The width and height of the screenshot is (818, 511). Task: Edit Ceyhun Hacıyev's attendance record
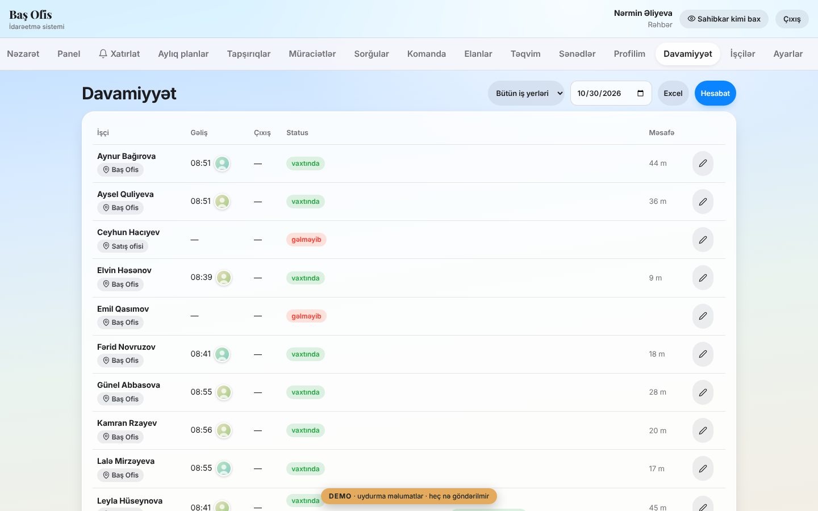pos(703,240)
